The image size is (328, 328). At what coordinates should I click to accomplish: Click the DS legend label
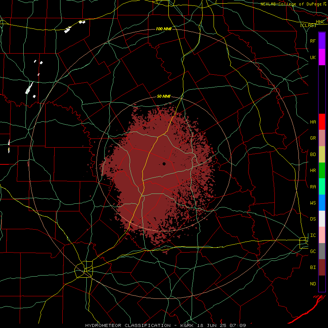point(313,219)
